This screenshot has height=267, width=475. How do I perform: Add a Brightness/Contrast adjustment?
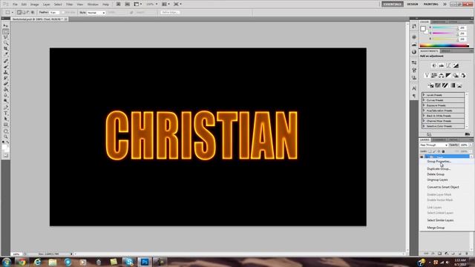coord(433,66)
